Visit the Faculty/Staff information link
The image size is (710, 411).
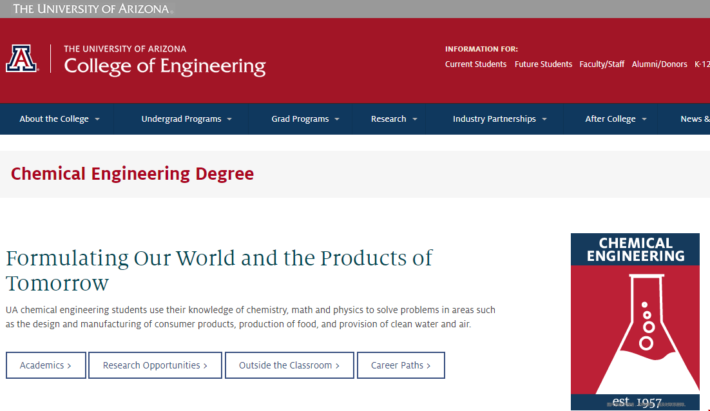[602, 64]
